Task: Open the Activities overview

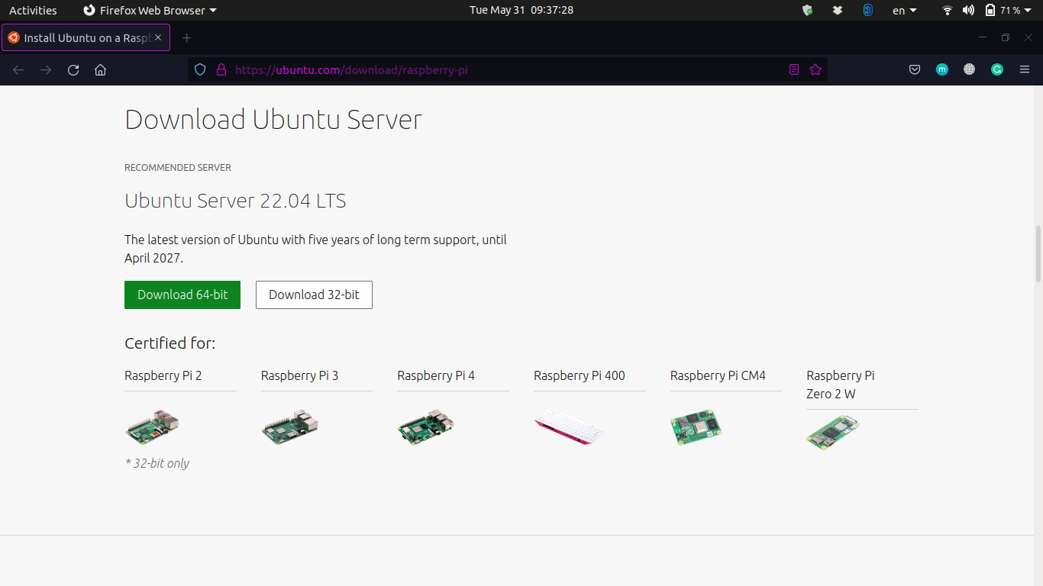Action: pos(33,10)
